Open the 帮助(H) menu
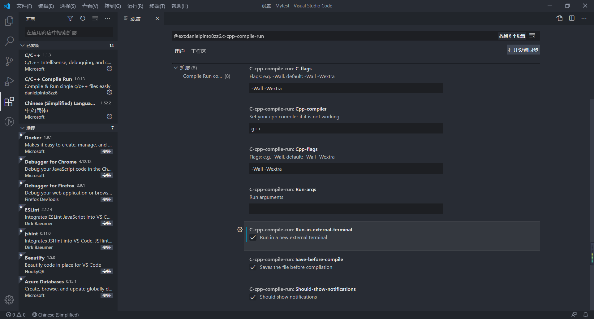 pos(180,6)
